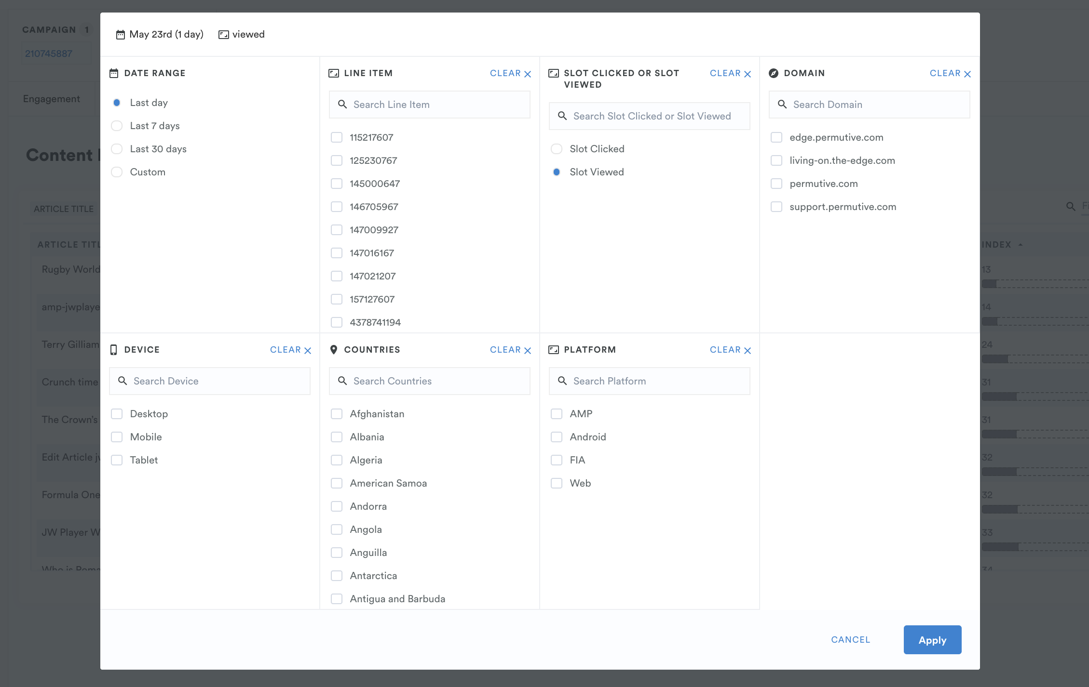Click the Date Range calendar icon

(x=114, y=73)
